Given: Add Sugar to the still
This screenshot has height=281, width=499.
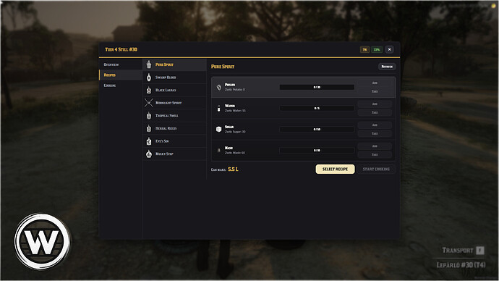Looking at the screenshot, I should (x=375, y=125).
